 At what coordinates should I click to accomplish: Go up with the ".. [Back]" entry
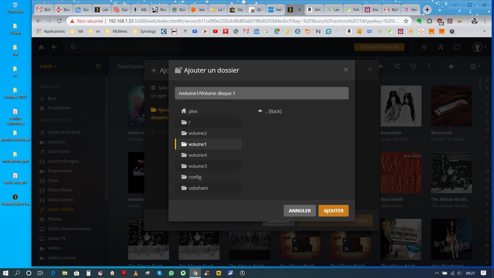(270, 111)
